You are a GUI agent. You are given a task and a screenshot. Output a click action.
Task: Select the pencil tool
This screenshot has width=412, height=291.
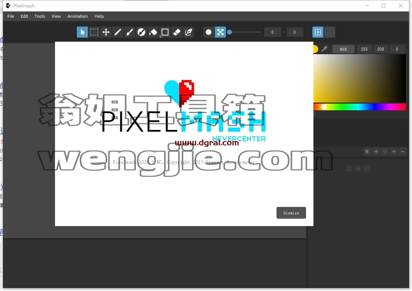click(118, 32)
